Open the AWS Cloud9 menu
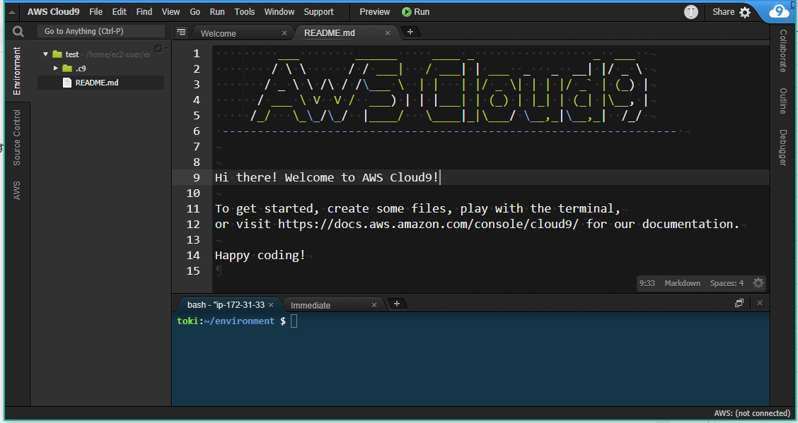Image resolution: width=798 pixels, height=423 pixels. click(53, 12)
